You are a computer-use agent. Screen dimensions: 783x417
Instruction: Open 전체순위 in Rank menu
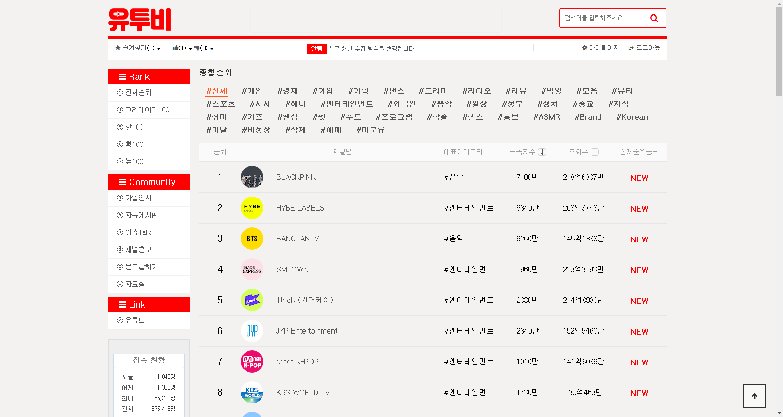pyautogui.click(x=149, y=93)
